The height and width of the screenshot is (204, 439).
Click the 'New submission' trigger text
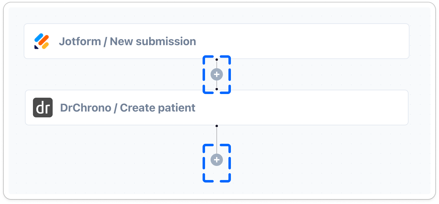coord(153,41)
